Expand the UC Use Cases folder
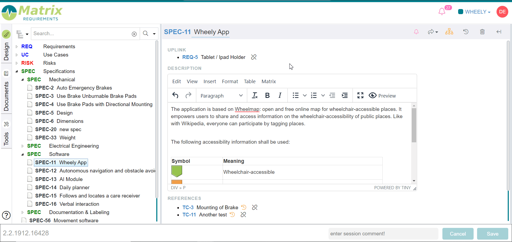 point(17,55)
